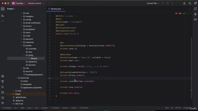Jump to previous highlighted error arrow

(188, 13)
